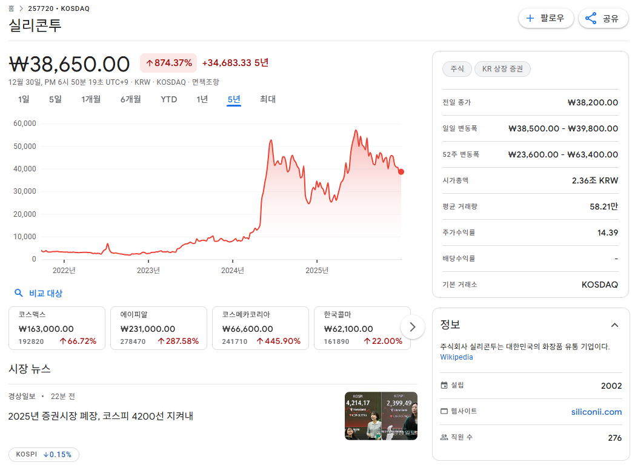This screenshot has width=632, height=465.
Task: Show more comparison stocks with the right arrow
Action: 412,327
